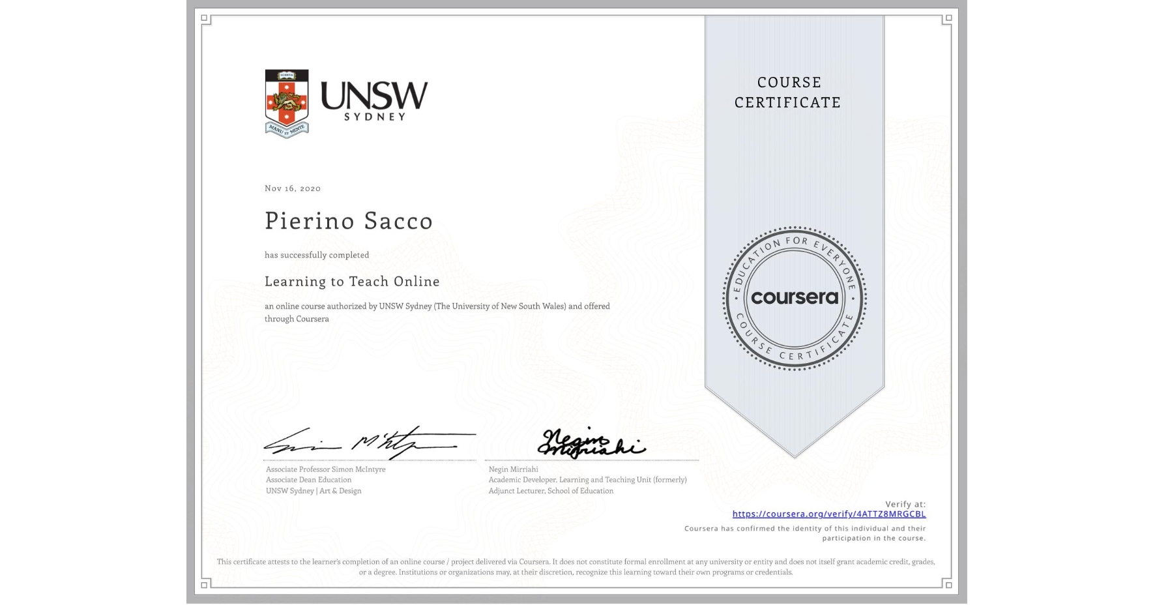The height and width of the screenshot is (605, 1155).
Task: Click the Coursera seal emblem
Action: coord(794,299)
